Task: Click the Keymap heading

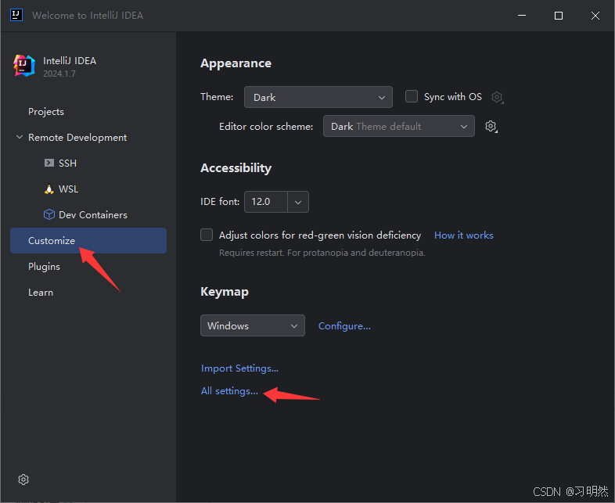Action: tap(225, 292)
